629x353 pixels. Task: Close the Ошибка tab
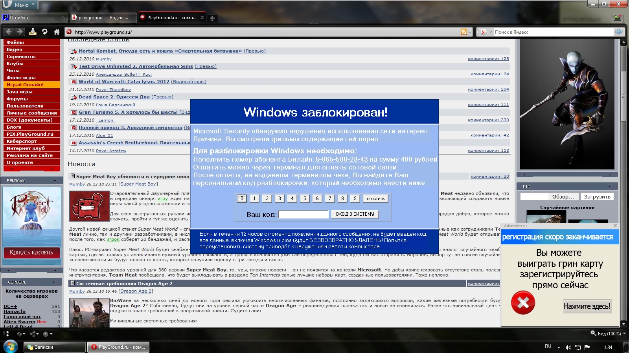pyautogui.click(x=65, y=18)
